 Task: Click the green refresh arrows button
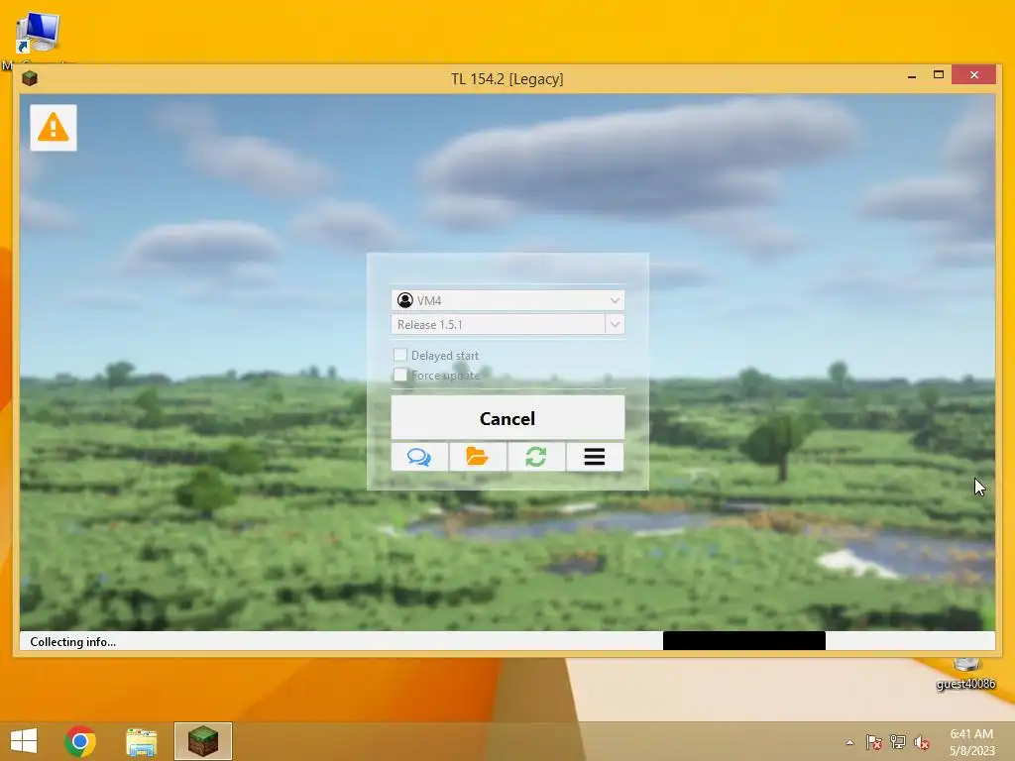point(536,457)
